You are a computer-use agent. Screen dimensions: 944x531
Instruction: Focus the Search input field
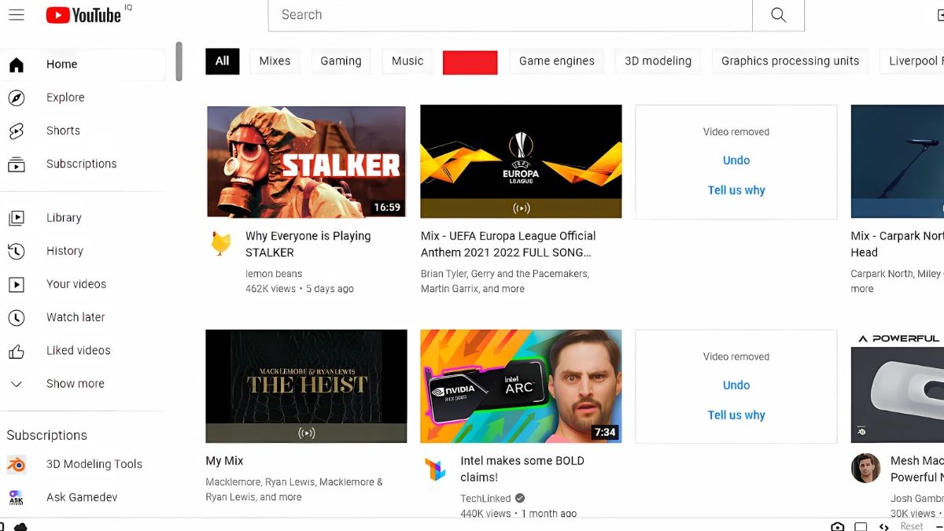click(x=510, y=15)
